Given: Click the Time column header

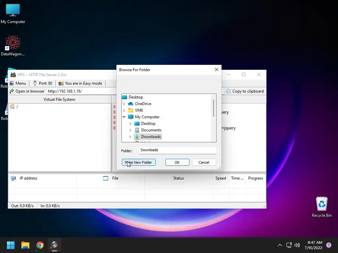Looking at the screenshot, I should tap(237, 178).
